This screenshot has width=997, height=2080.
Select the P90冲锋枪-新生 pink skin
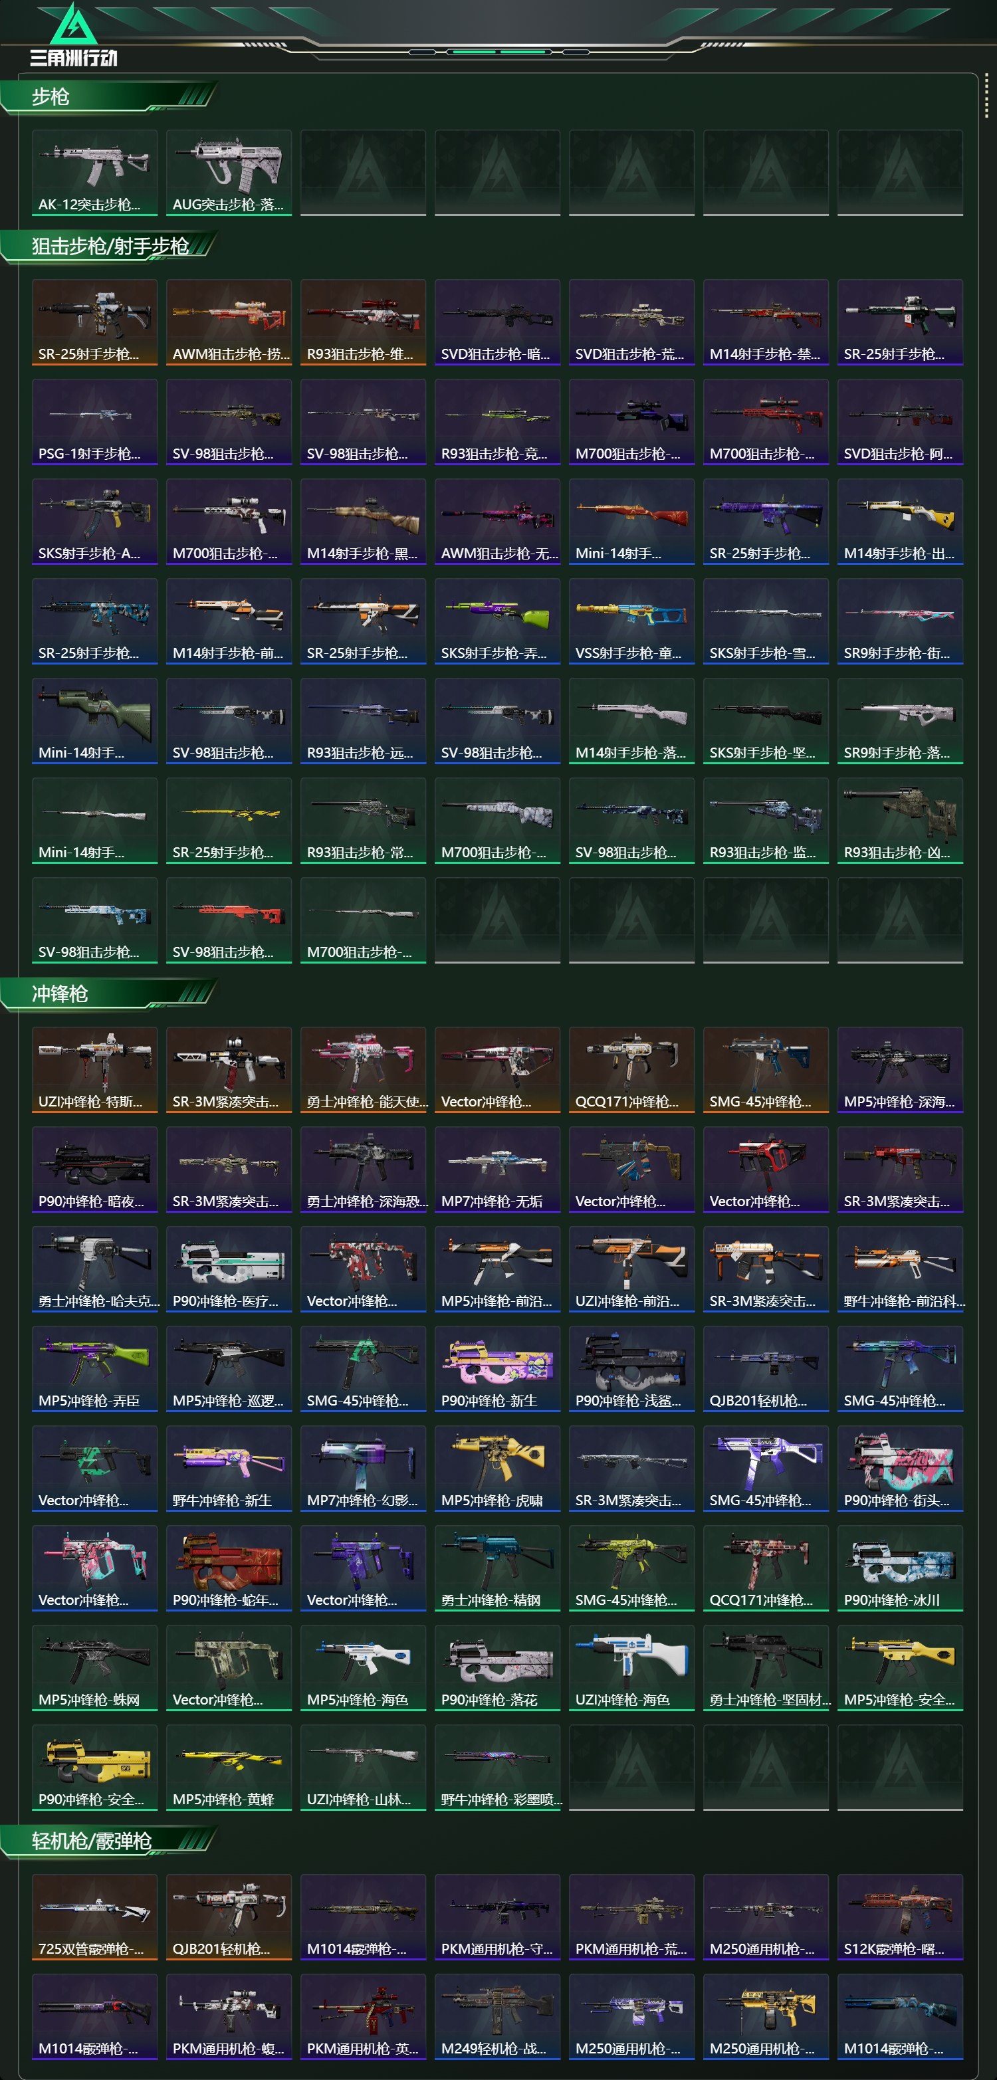pyautogui.click(x=497, y=1369)
